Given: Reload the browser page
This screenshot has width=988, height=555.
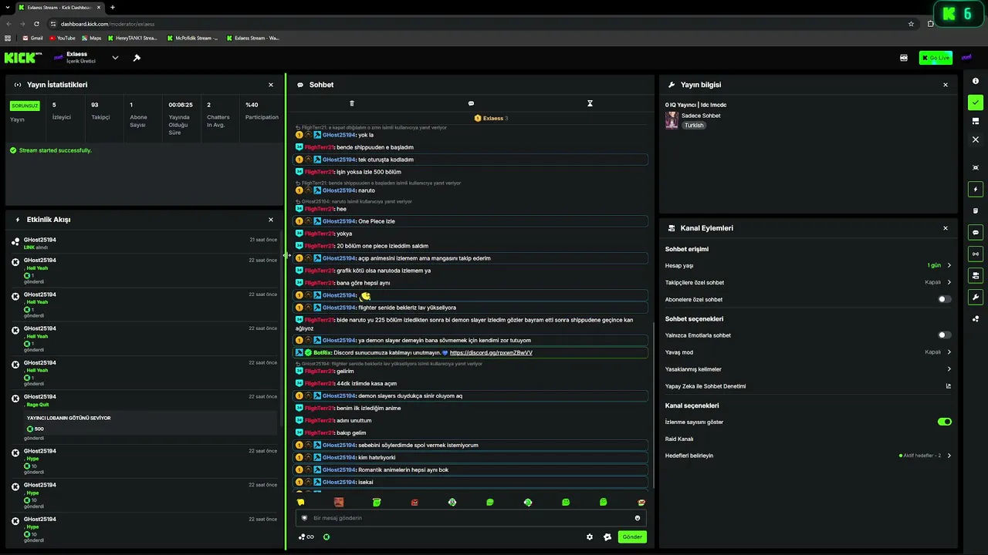Looking at the screenshot, I should (36, 24).
